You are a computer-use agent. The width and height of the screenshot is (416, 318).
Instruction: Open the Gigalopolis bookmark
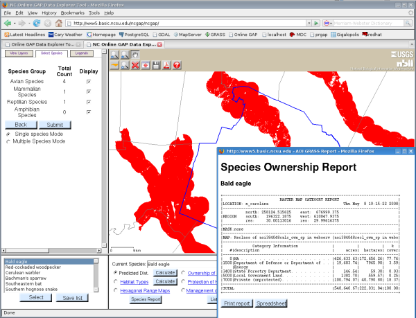(345, 35)
